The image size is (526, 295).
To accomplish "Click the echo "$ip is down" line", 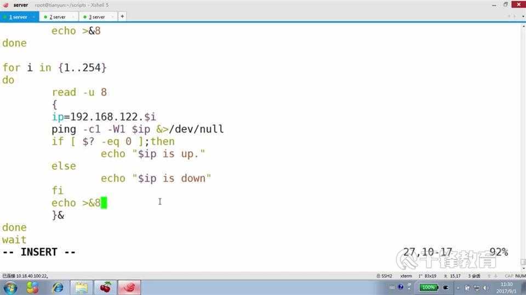I will tap(156, 178).
